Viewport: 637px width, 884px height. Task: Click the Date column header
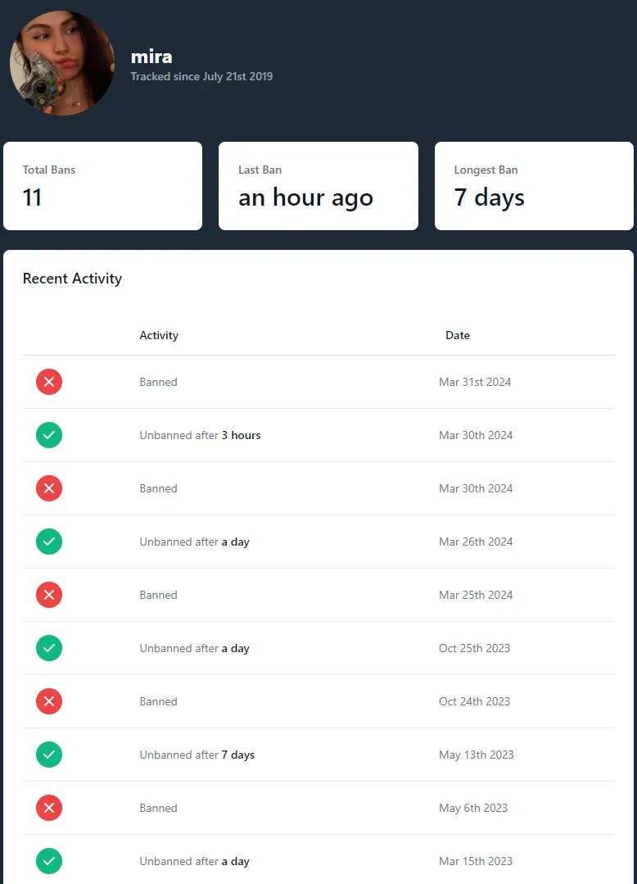(458, 335)
